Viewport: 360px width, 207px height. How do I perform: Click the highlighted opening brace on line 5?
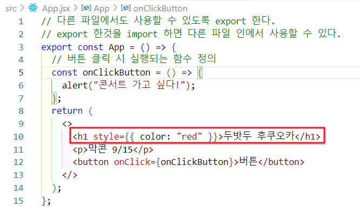pos(200,73)
